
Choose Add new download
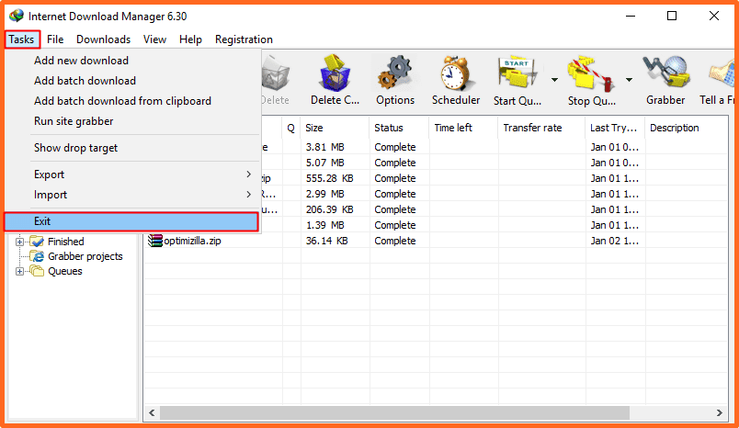click(x=81, y=61)
